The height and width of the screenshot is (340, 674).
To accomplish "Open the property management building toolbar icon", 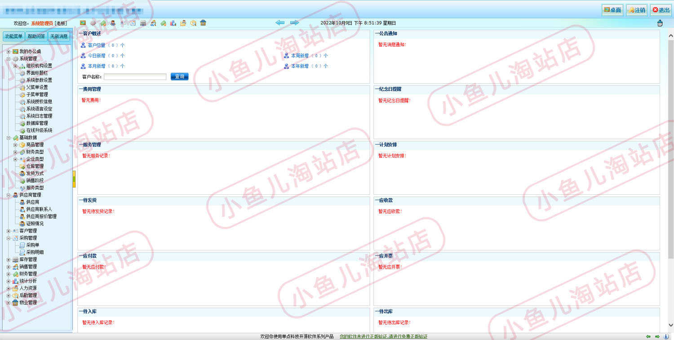I will point(203,23).
